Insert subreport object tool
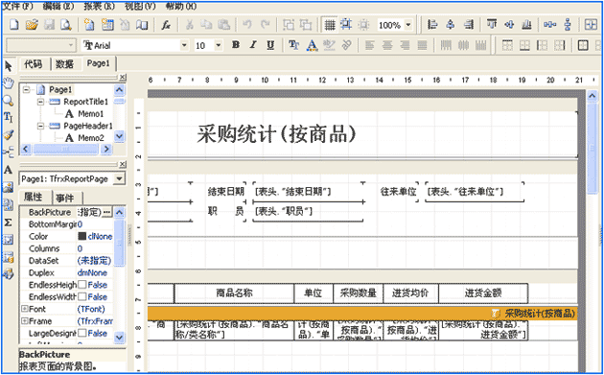The image size is (604, 375). pos(8,204)
